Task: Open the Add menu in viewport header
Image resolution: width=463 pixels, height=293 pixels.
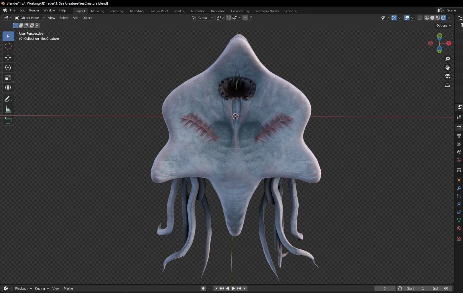Action: (75, 18)
